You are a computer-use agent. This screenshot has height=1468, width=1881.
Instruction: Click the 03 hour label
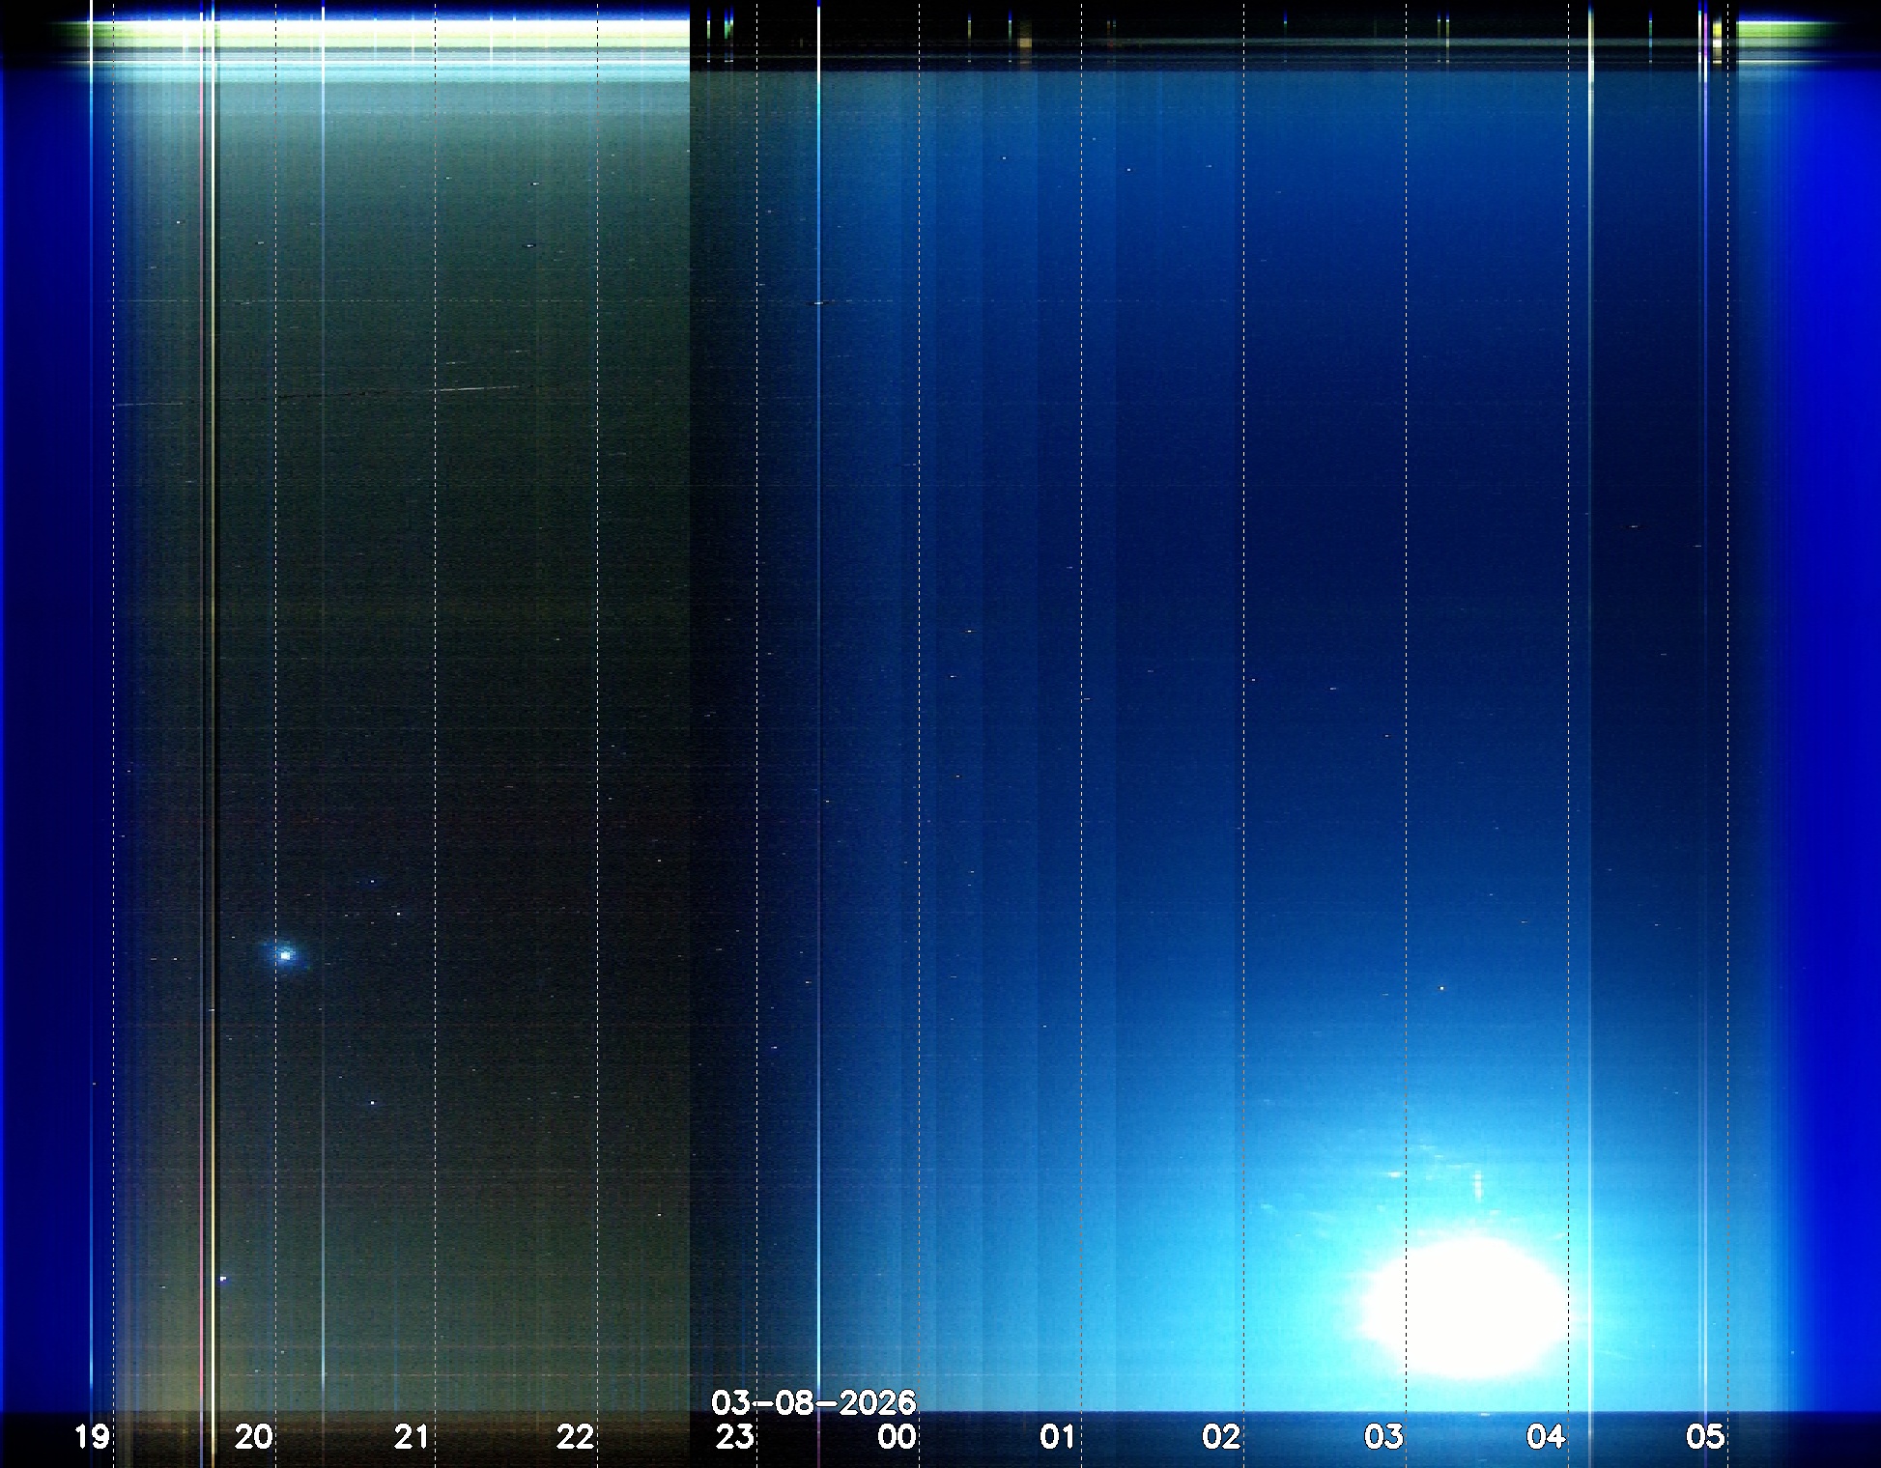pos(1383,1437)
